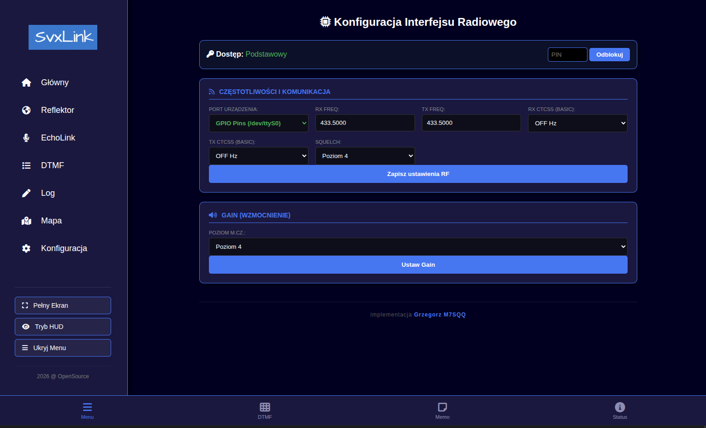Click the gear icon for Konfiguracja
706x428 pixels.
(x=26, y=248)
